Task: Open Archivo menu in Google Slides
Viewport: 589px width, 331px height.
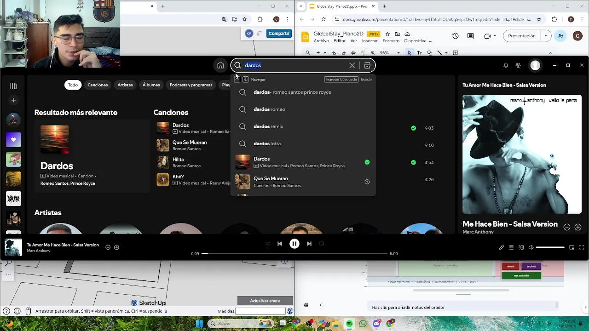Action: click(321, 41)
